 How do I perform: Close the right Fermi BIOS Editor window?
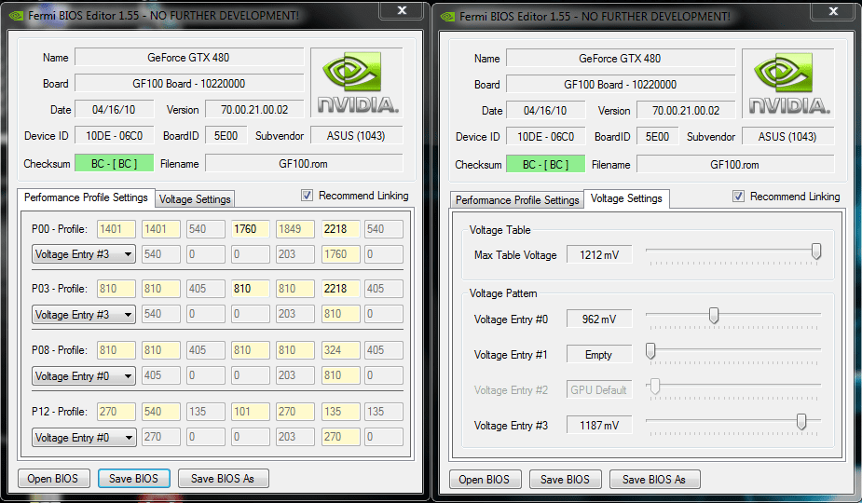(833, 11)
